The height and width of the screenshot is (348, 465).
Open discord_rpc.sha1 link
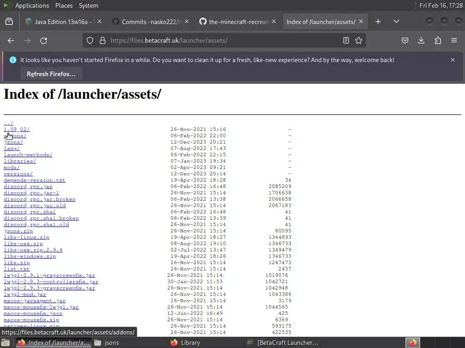(x=30, y=212)
